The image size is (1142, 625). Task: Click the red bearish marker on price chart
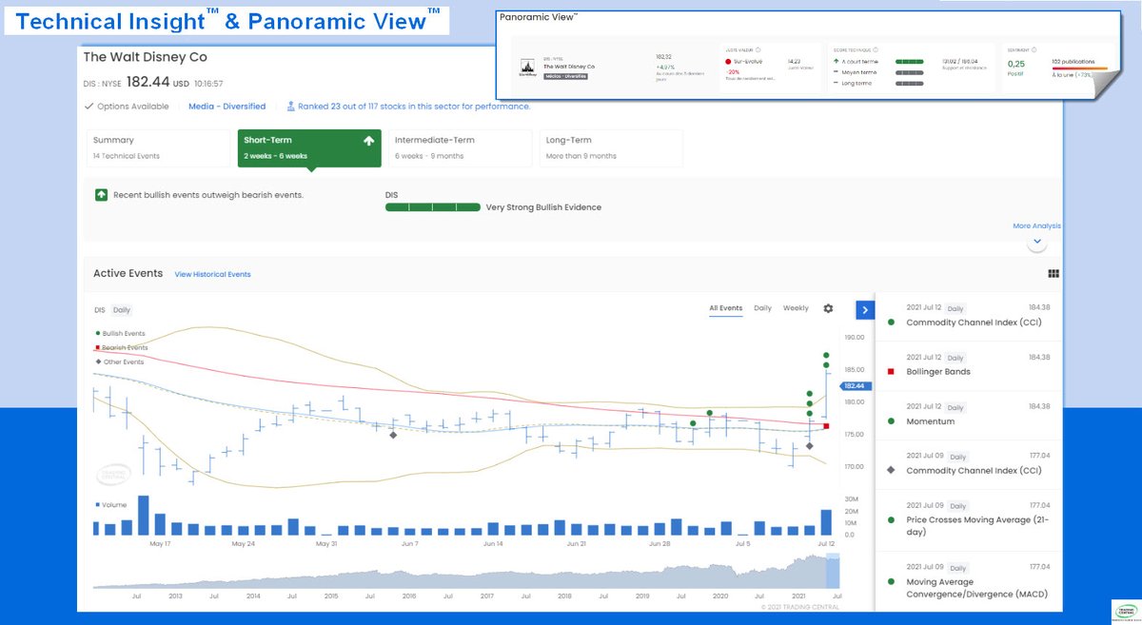coord(826,426)
